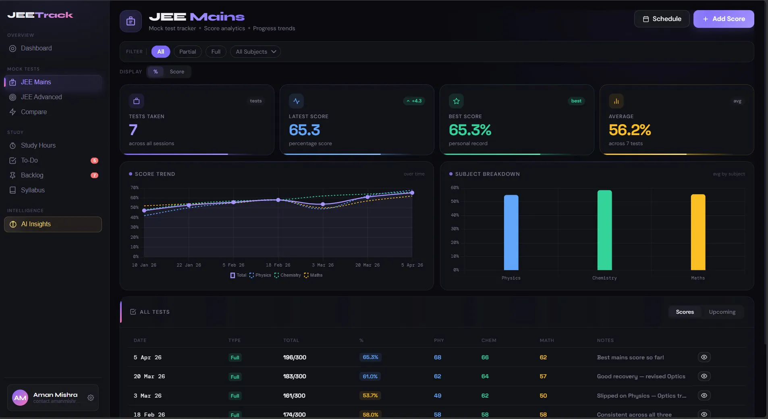The width and height of the screenshot is (768, 419).
Task: Click the AM user avatar
Action: tap(20, 398)
